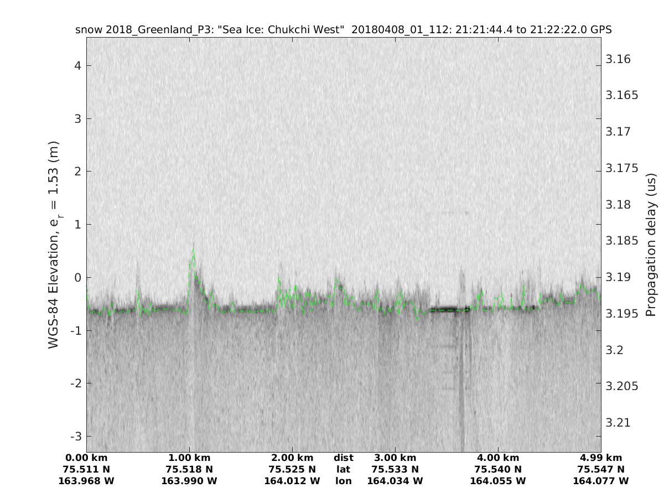The image size is (664, 498).
Task: Click the 'WGS-84 Elevation' y-axis label
Action: pyautogui.click(x=54, y=244)
